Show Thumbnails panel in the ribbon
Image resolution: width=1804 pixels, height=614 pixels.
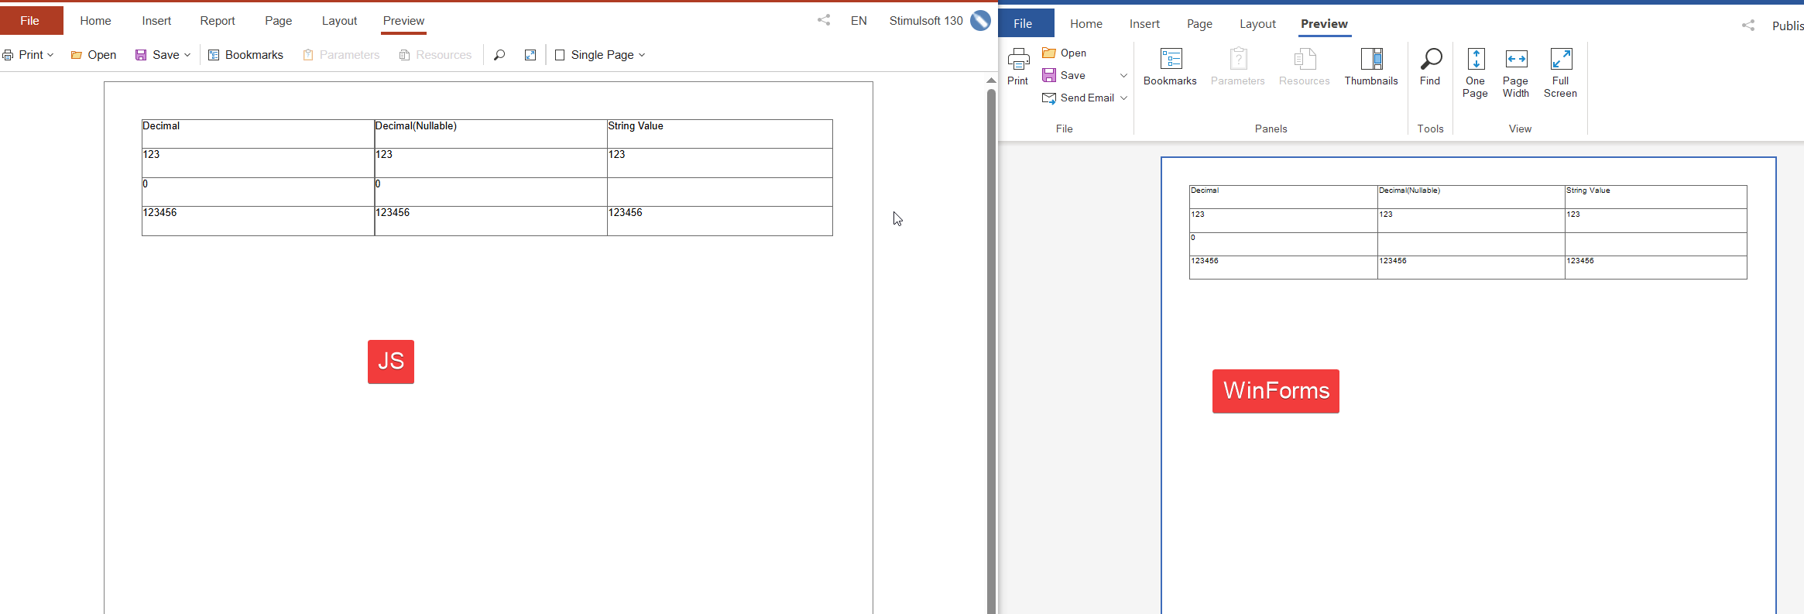click(x=1370, y=67)
